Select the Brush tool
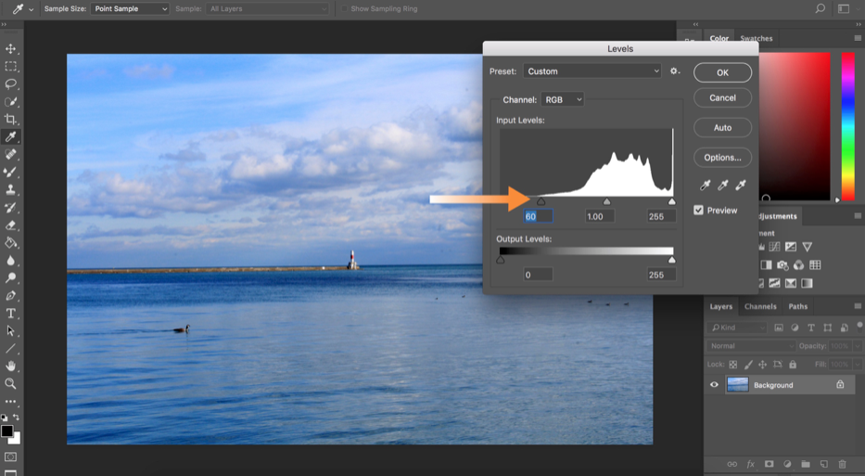 [10, 173]
